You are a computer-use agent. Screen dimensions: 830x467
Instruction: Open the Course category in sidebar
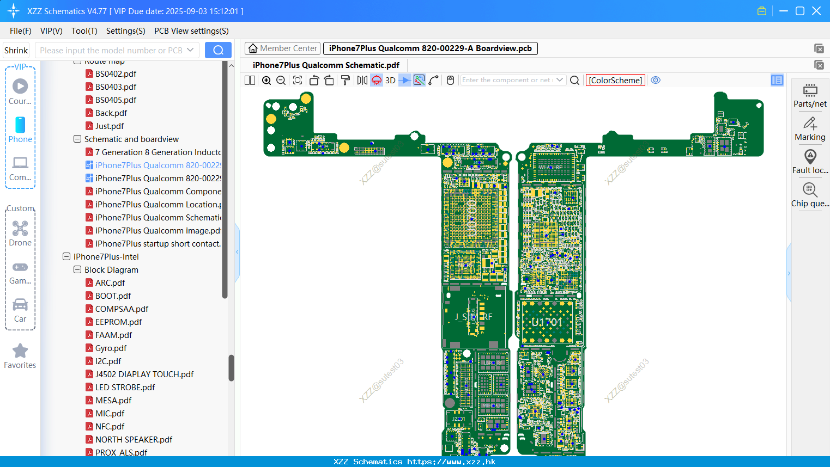pyautogui.click(x=20, y=91)
